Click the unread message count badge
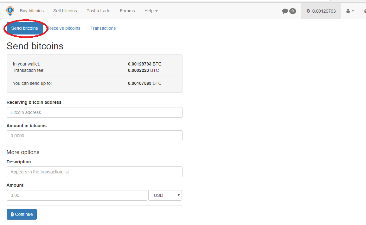The height and width of the screenshot is (225, 366). tap(292, 11)
